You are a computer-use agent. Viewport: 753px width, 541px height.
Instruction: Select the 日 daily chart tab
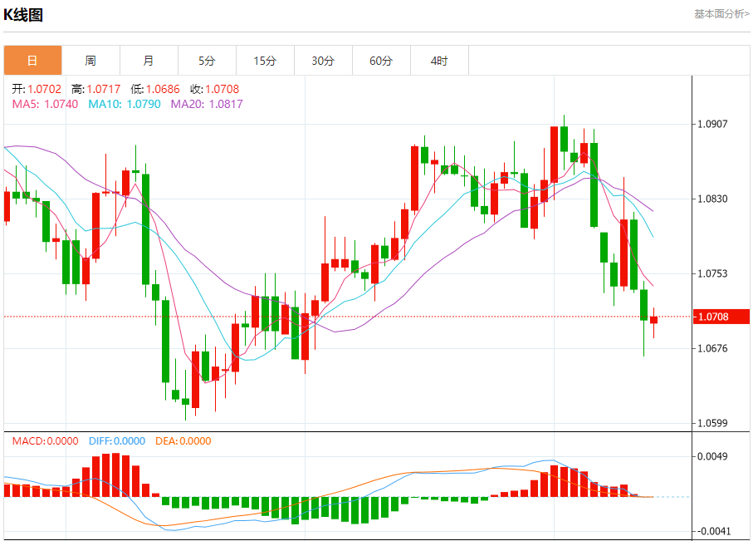pos(32,61)
